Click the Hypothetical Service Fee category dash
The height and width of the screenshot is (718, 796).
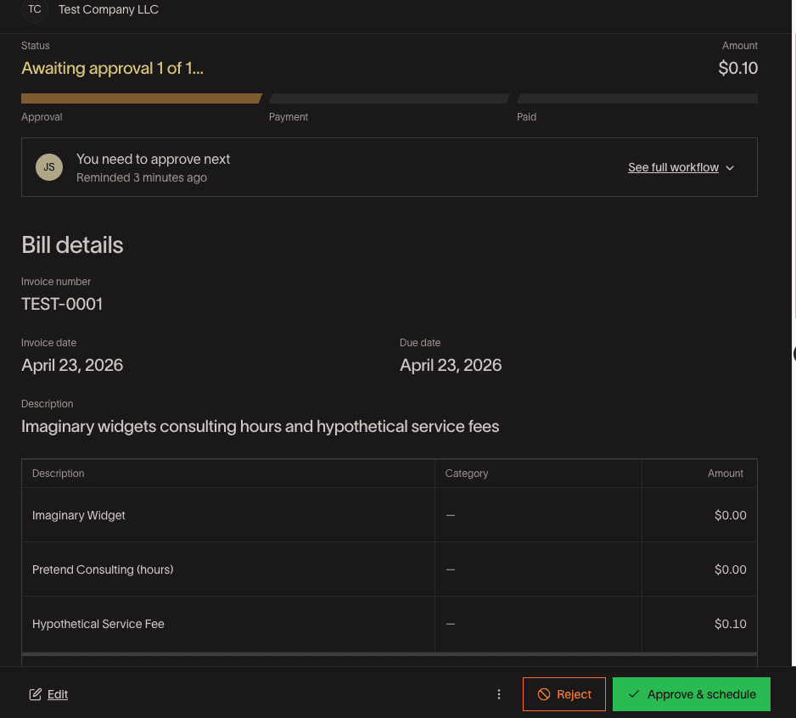pos(451,624)
